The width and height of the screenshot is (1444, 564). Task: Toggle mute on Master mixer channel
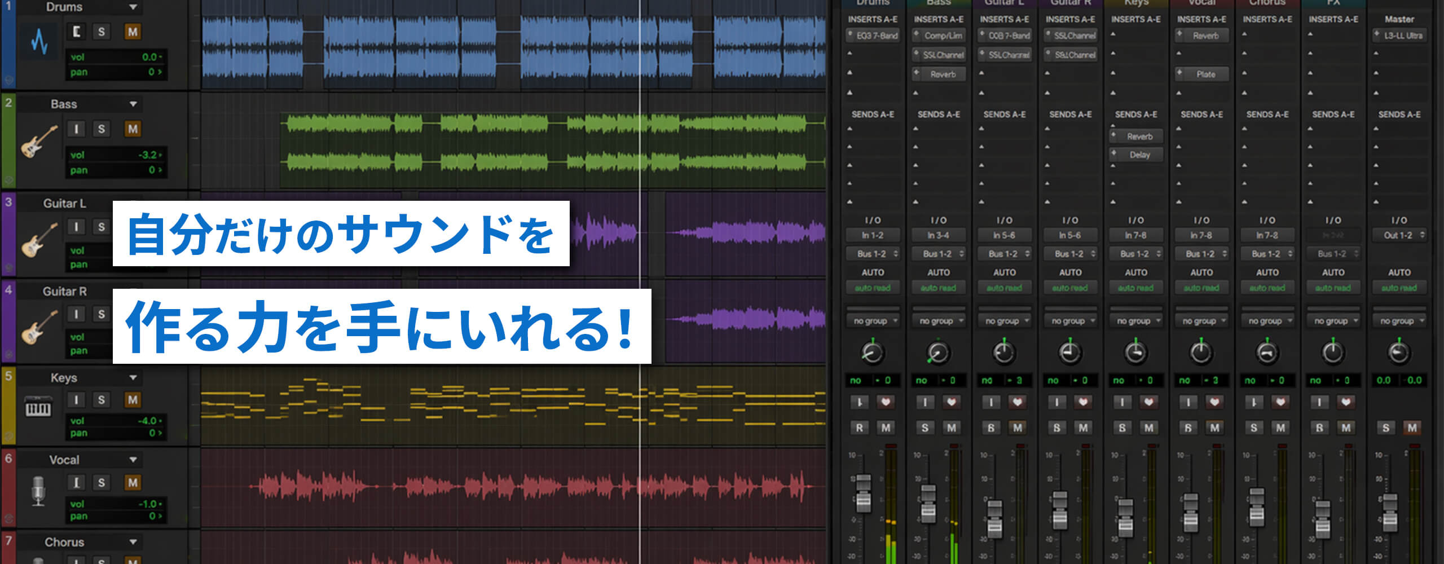[x=1412, y=428]
